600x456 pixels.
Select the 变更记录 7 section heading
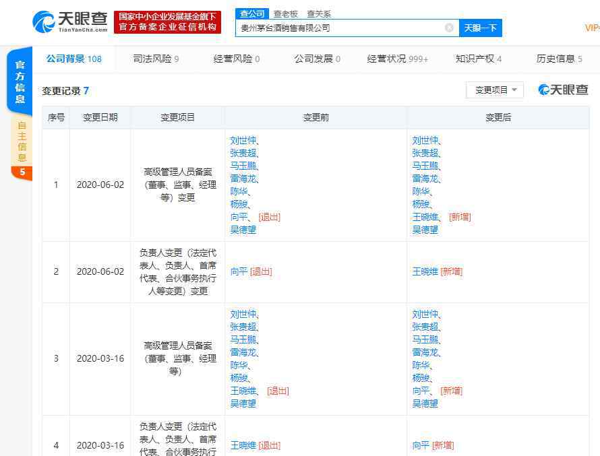point(65,90)
